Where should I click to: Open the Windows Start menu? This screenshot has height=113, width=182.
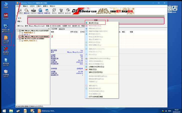click(4, 111)
